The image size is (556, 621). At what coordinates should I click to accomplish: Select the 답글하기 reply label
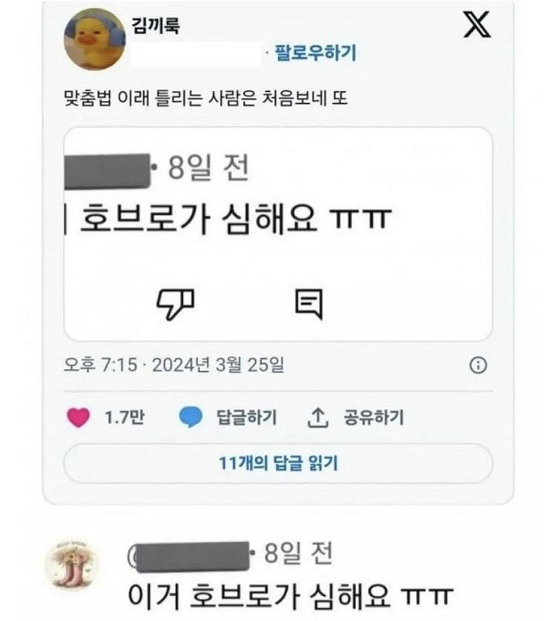coord(246,417)
